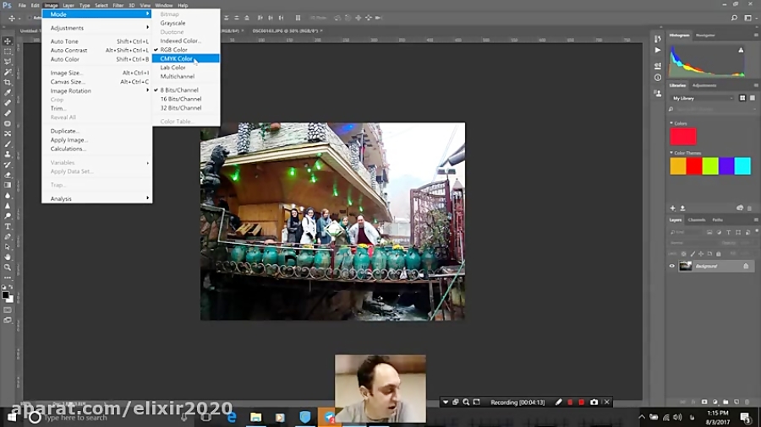Open Layers panel options menu
Screen dimensions: 761x427
click(756, 219)
